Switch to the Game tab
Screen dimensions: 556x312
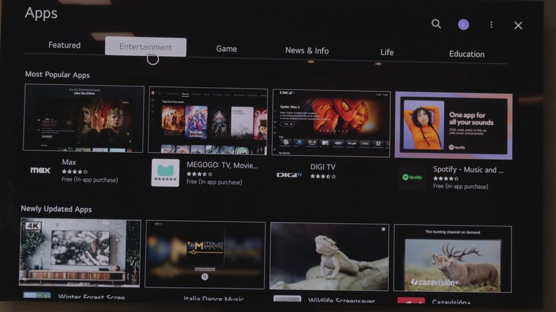point(227,49)
